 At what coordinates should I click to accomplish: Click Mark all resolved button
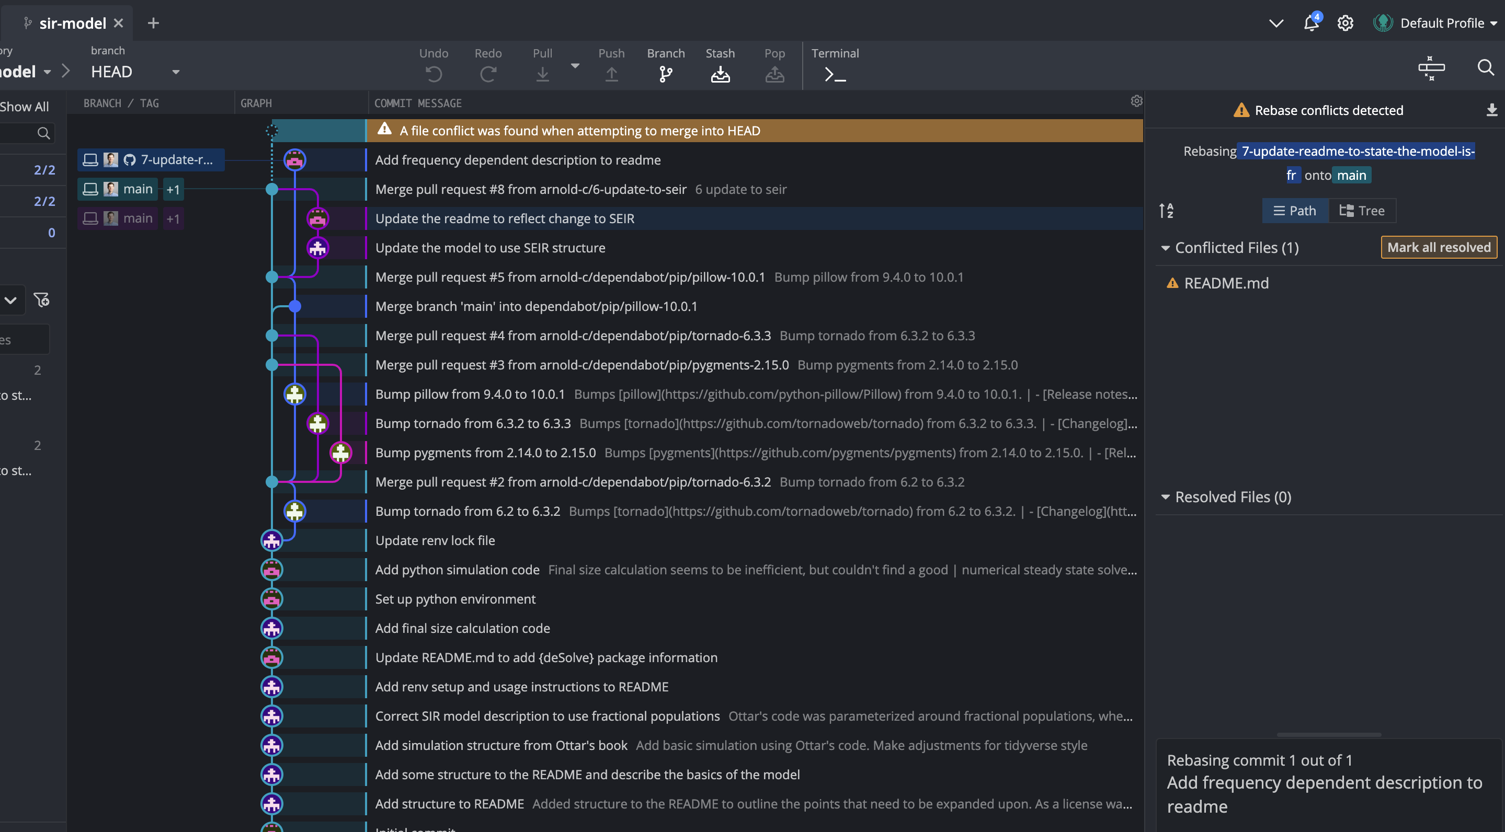click(x=1439, y=248)
